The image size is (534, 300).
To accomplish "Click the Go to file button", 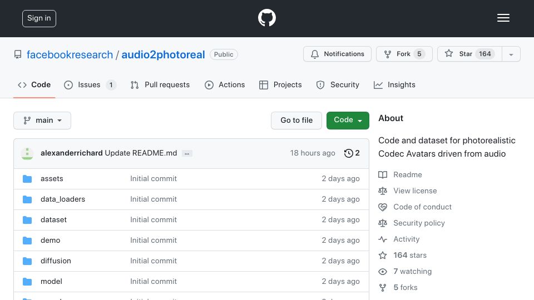I will [x=296, y=121].
